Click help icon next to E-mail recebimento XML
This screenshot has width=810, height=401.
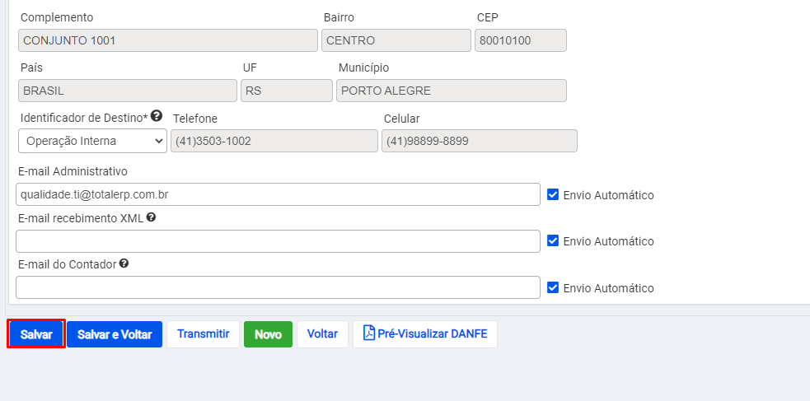151,217
